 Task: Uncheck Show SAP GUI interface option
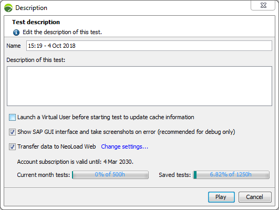(x=12, y=132)
